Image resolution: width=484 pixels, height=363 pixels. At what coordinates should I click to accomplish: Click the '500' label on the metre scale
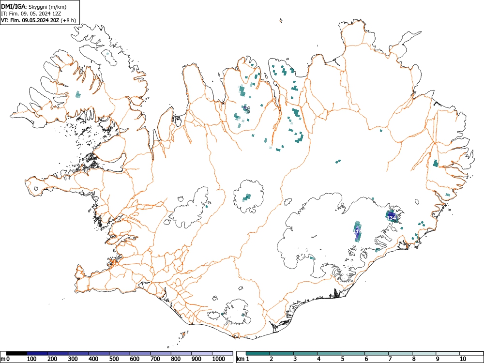pos(114,359)
